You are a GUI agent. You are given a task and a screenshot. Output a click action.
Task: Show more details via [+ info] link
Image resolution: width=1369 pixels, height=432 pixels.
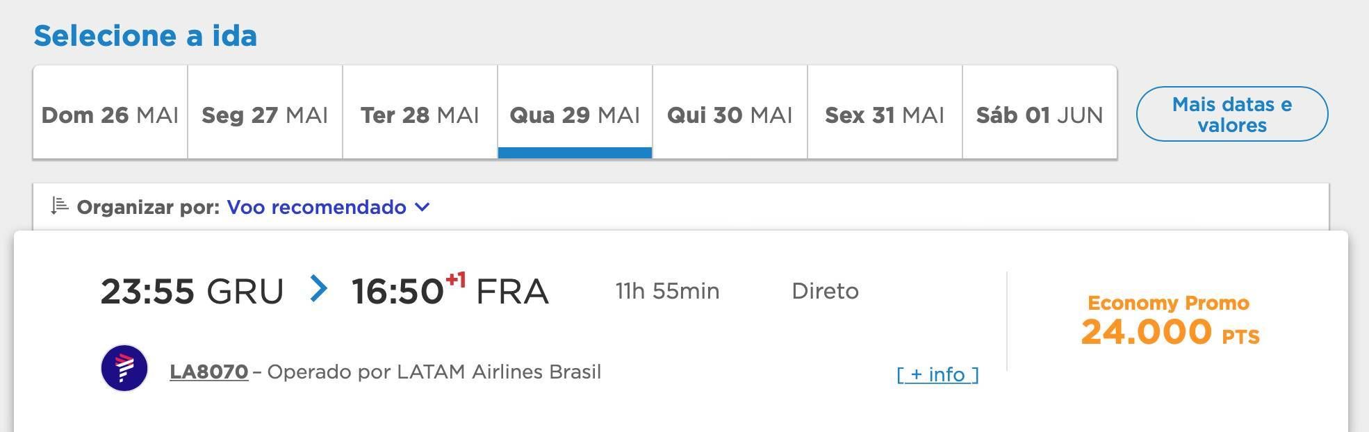937,375
